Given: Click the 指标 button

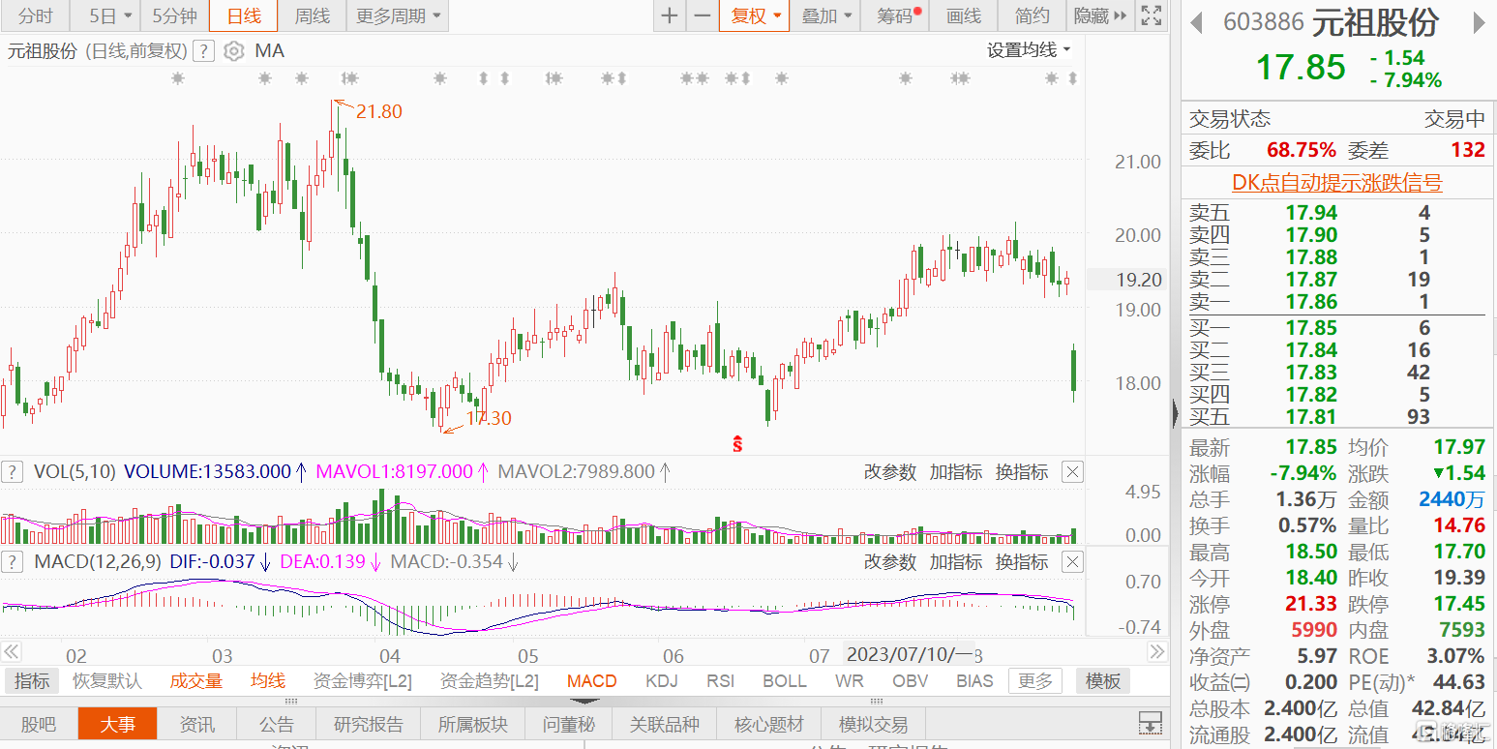Looking at the screenshot, I should [x=31, y=680].
